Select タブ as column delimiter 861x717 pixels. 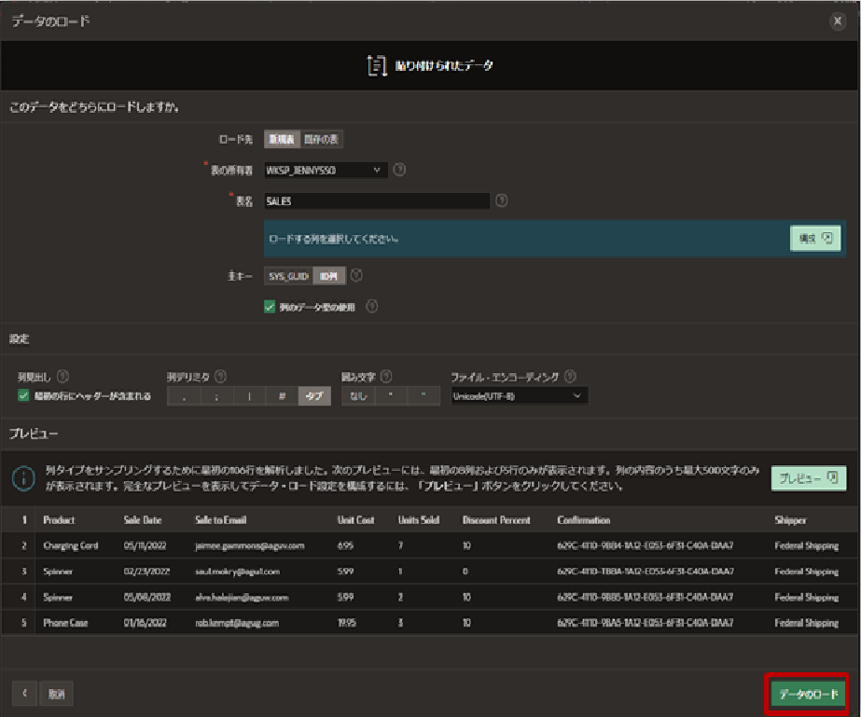pos(314,396)
